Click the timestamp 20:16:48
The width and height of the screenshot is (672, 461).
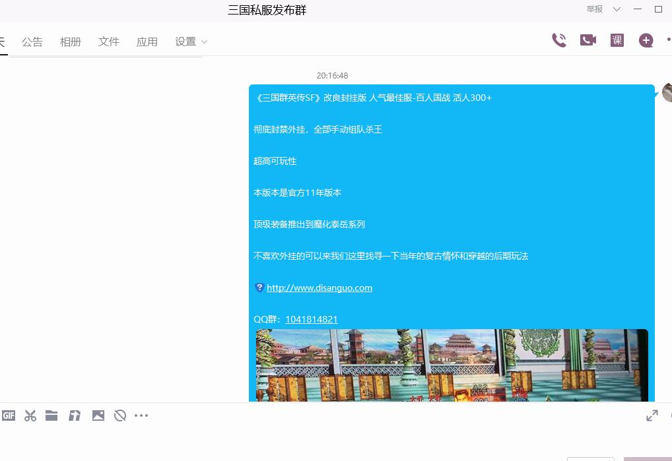[x=332, y=75]
